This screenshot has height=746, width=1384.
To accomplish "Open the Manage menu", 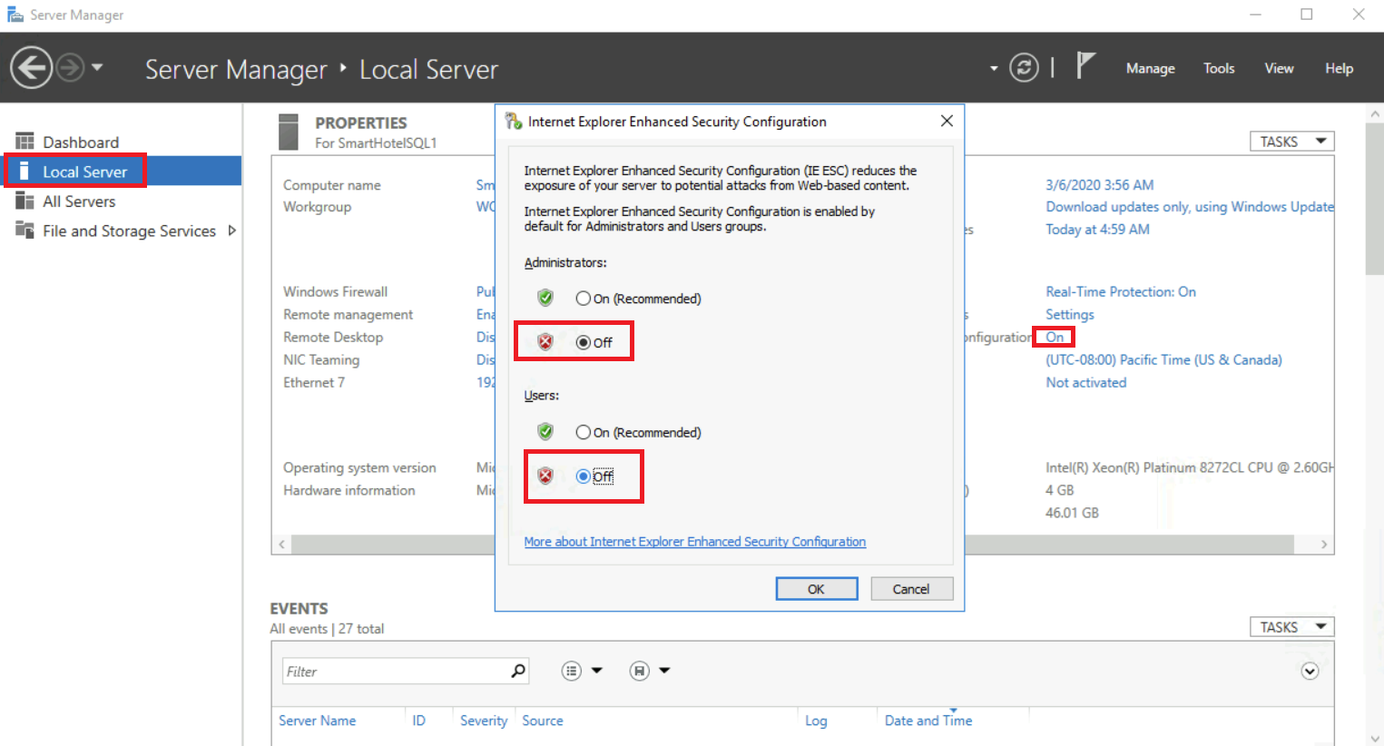I will tap(1150, 68).
